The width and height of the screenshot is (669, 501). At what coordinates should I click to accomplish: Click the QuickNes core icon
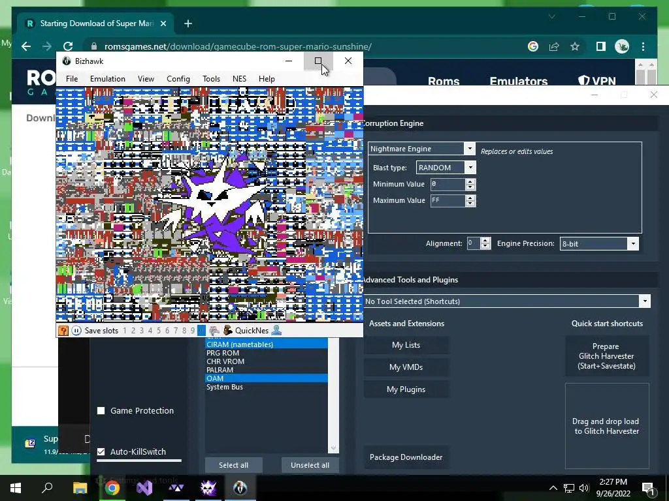coord(228,331)
